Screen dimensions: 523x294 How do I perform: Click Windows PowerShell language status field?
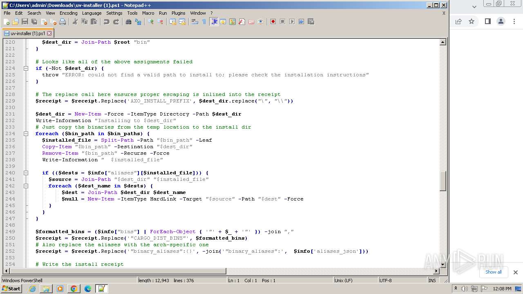tap(69, 281)
